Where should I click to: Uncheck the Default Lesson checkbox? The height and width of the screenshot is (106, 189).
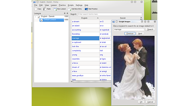[x=42, y=20]
